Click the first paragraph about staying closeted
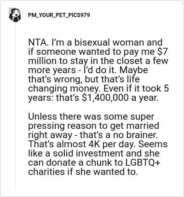184x197 pixels. click(x=98, y=70)
